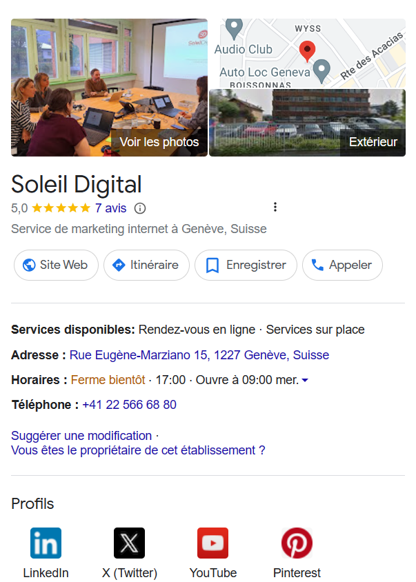Open the YouTube profile icon
Screen dimensions: 416x582
212,543
